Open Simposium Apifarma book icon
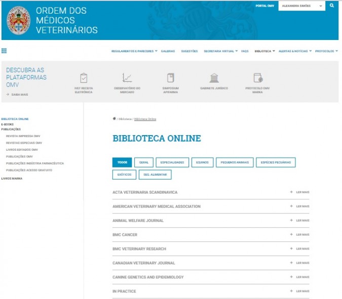The height and width of the screenshot is (299, 342). pyautogui.click(x=171, y=78)
